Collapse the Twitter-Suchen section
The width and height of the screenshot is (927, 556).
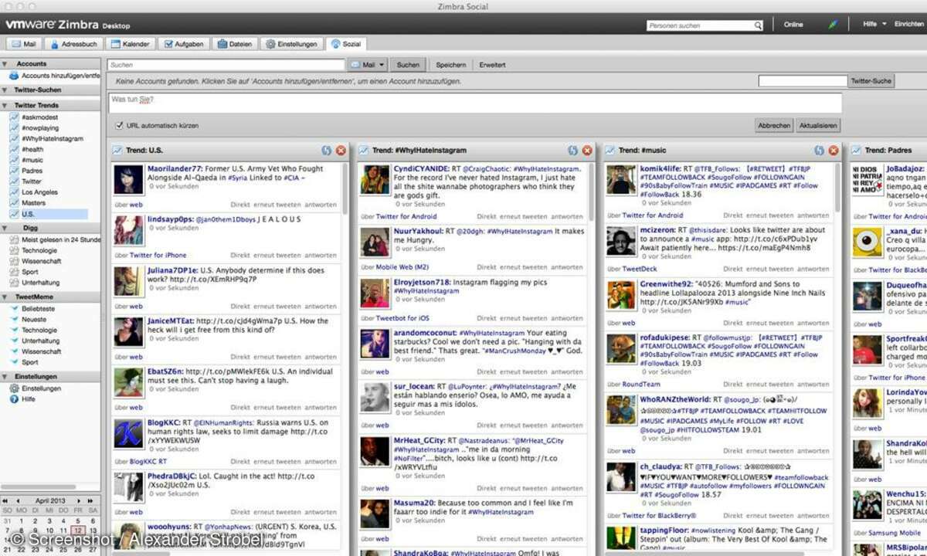click(x=5, y=90)
